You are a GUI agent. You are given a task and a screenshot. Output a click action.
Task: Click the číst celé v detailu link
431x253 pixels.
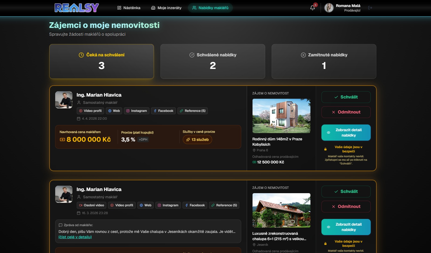(75, 237)
